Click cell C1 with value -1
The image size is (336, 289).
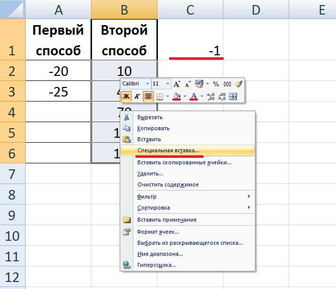[190, 40]
